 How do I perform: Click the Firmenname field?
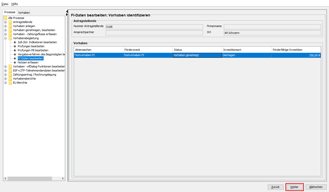[272, 27]
